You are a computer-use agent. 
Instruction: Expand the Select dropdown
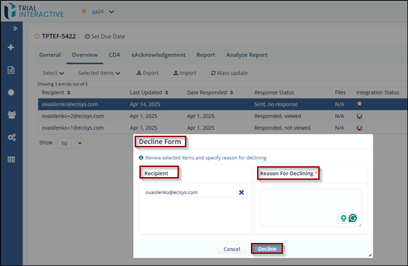(53, 73)
